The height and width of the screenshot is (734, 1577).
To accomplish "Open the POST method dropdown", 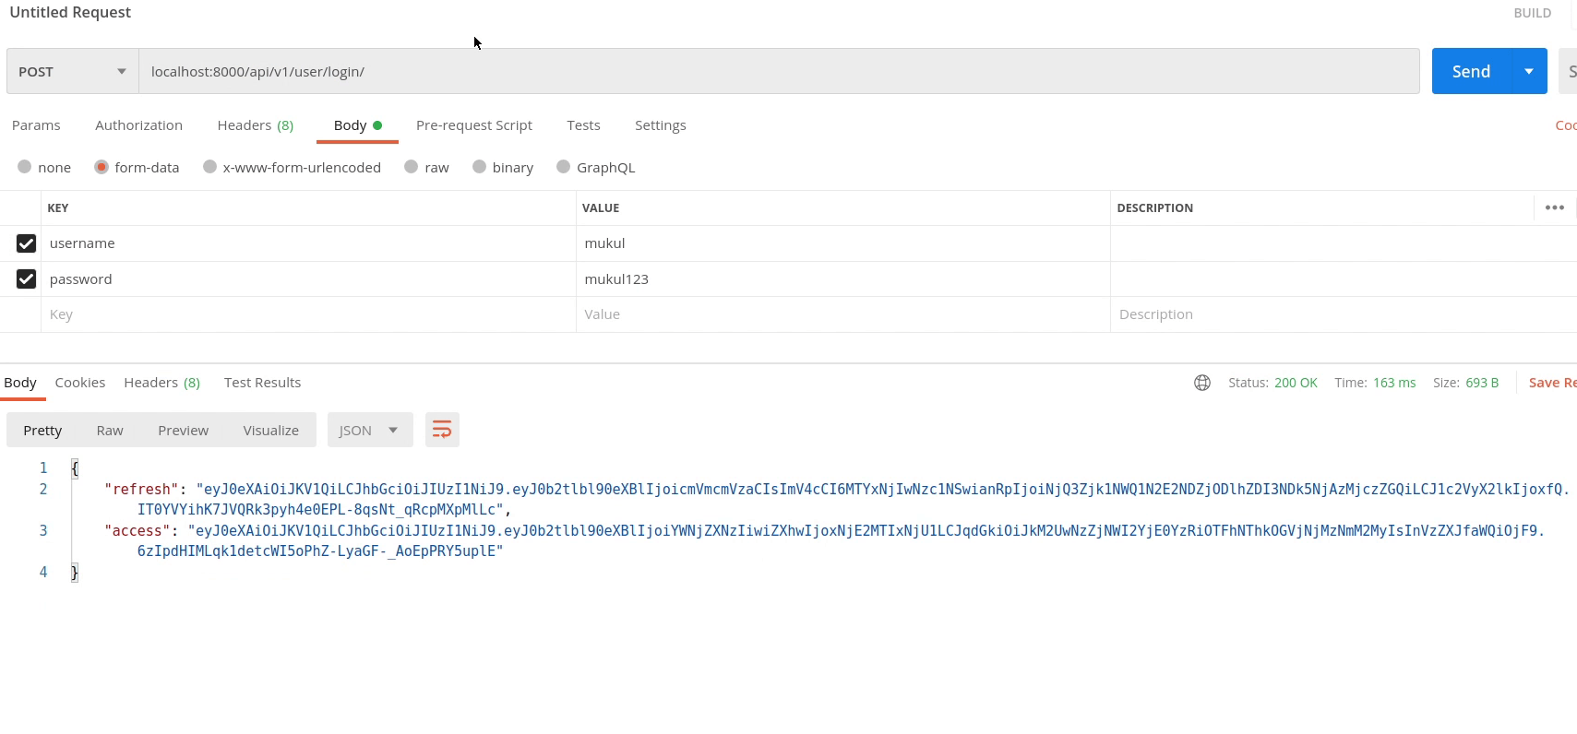I will pos(72,72).
